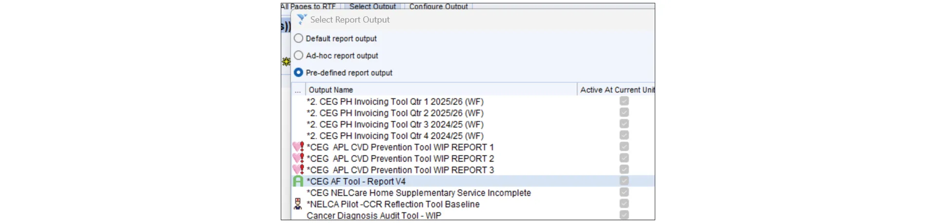The width and height of the screenshot is (936, 223).
Task: Sort by Output Name column header
Action: click(331, 90)
